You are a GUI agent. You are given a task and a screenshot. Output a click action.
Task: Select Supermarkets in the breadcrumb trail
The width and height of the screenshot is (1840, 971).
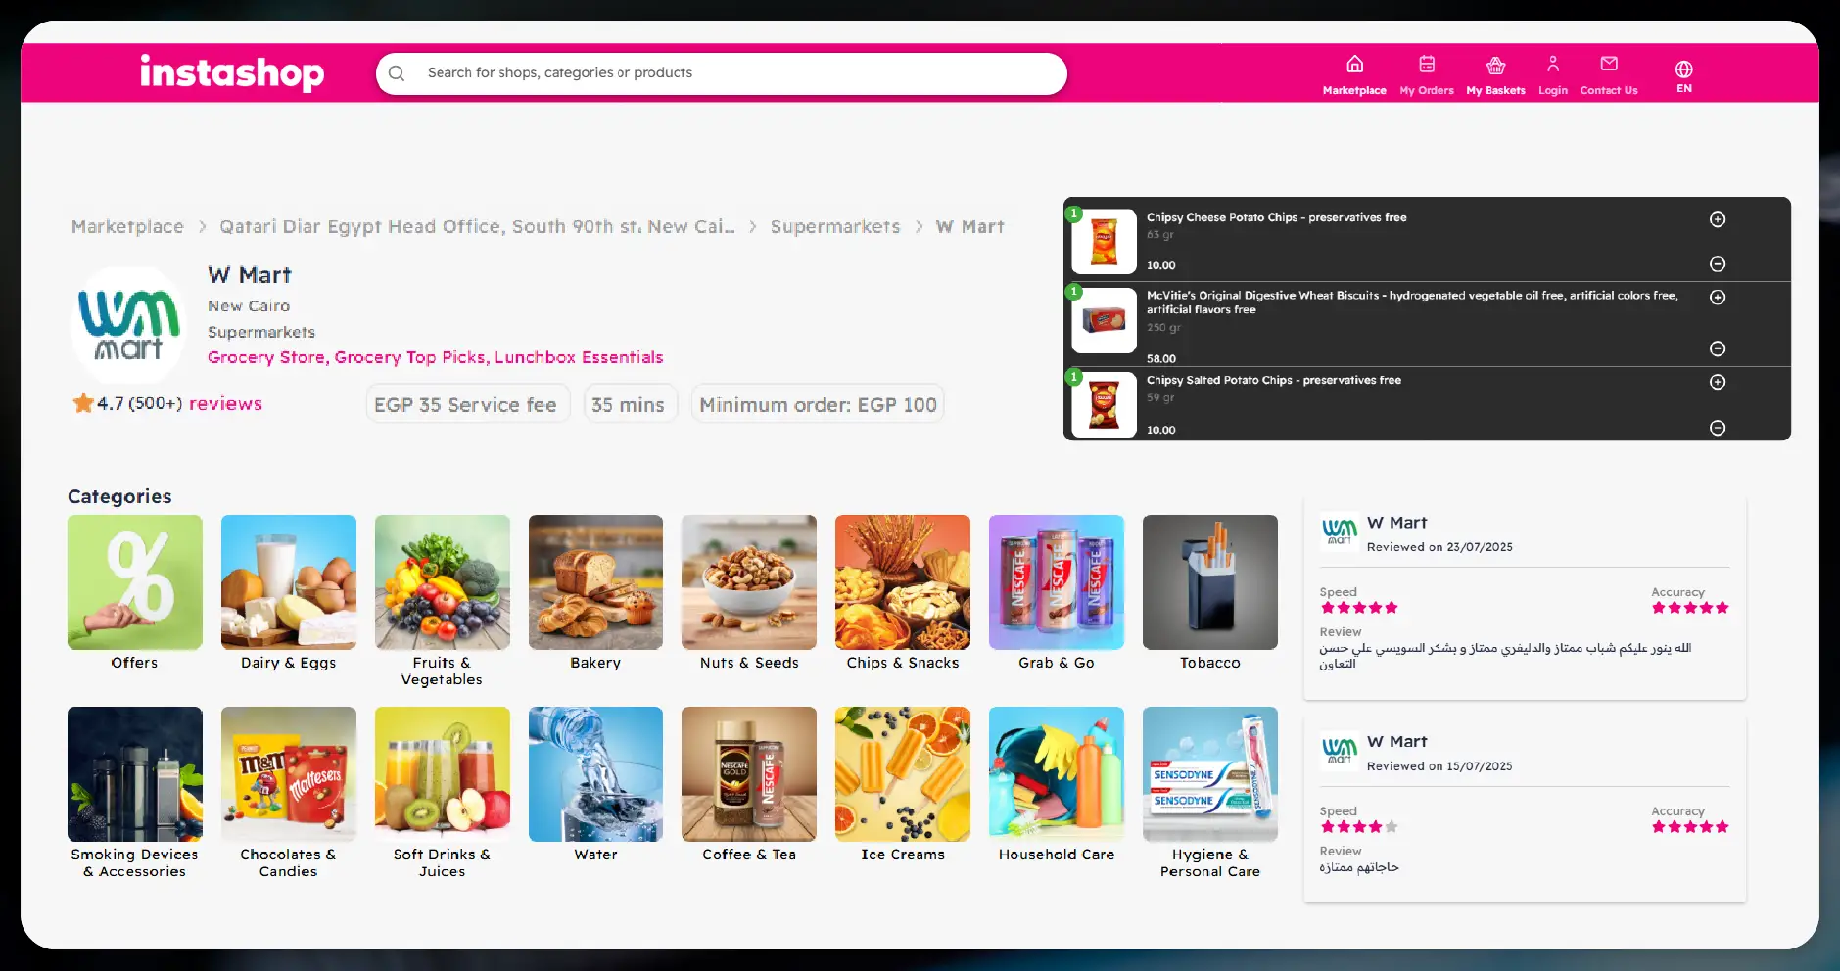tap(835, 226)
